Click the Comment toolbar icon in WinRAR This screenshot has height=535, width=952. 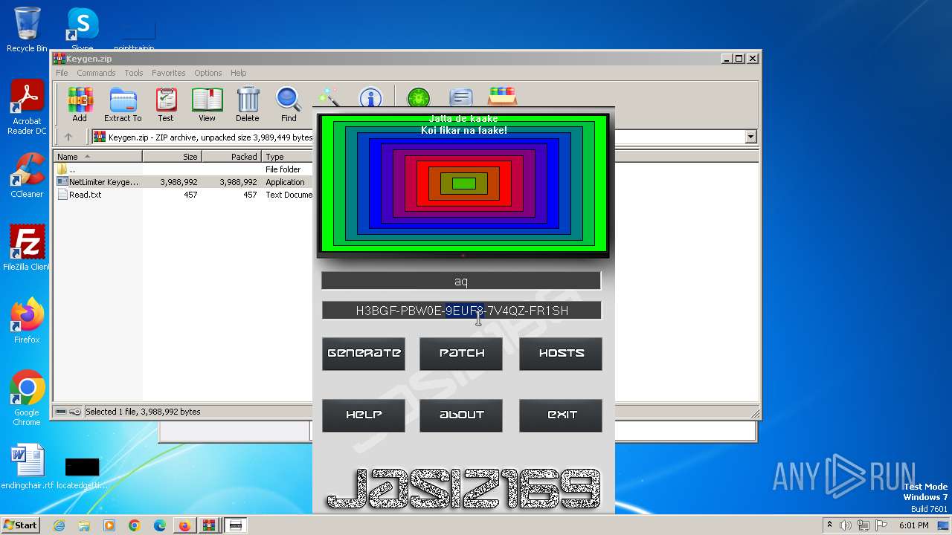pos(461,97)
